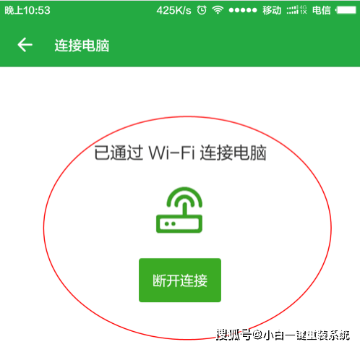Screen dimensions: 360x347
Task: Tap the 425K/s network speed readout
Action: click(x=173, y=10)
